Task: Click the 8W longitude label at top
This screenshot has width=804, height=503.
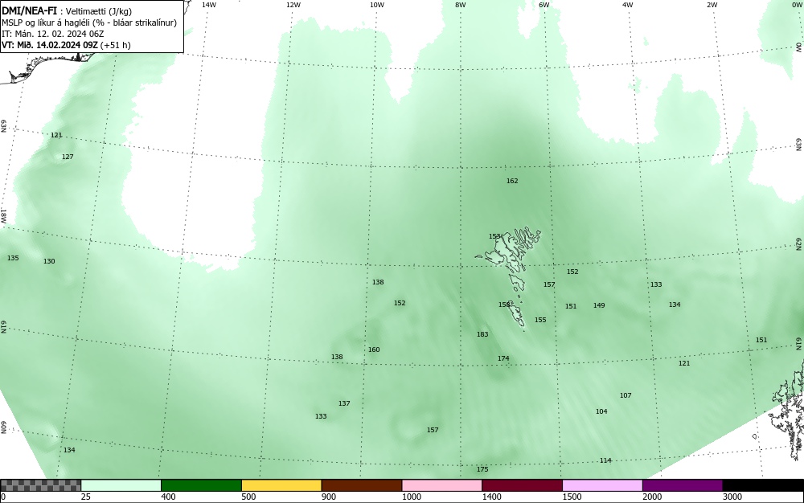Action: (460, 5)
